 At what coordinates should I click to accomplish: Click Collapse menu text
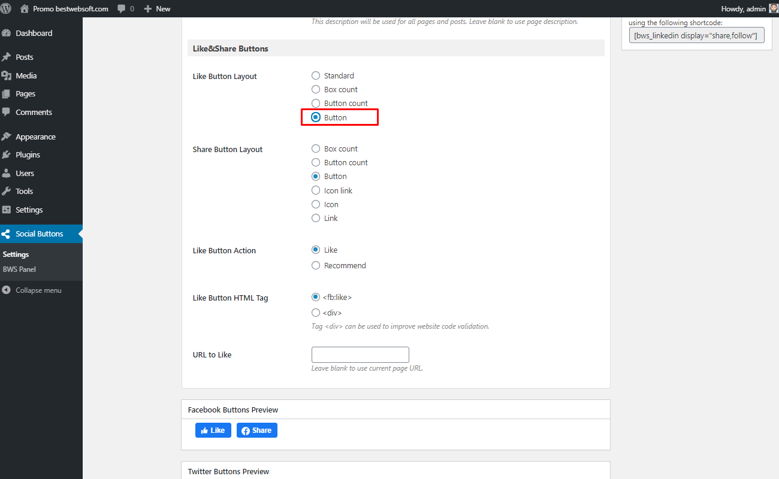click(38, 290)
